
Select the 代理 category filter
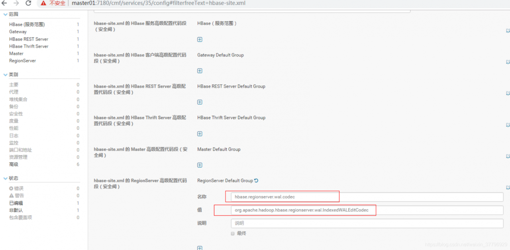14,92
